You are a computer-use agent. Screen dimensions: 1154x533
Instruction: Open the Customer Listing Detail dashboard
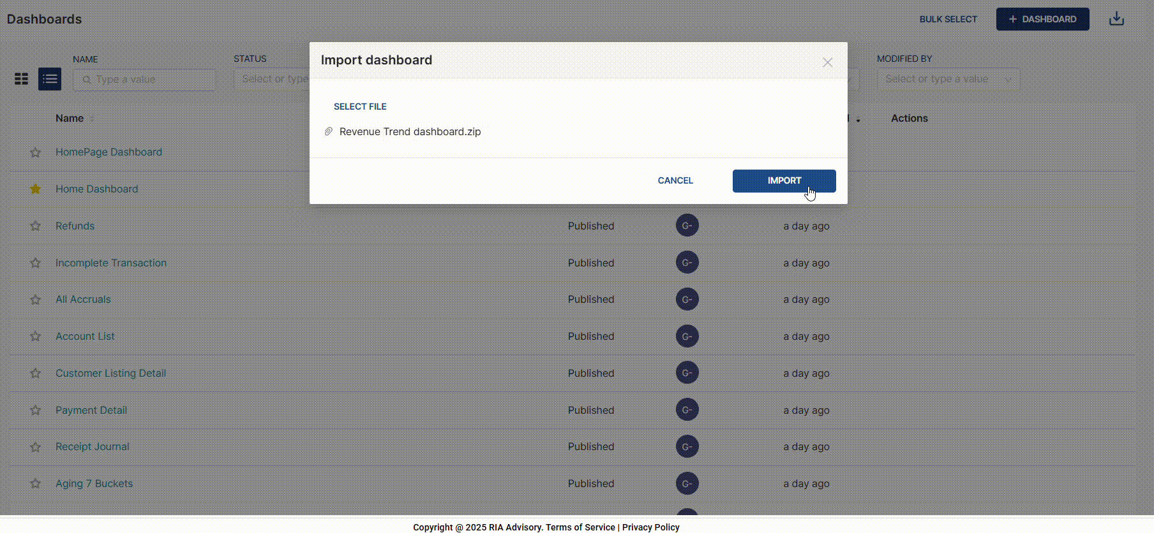click(110, 373)
